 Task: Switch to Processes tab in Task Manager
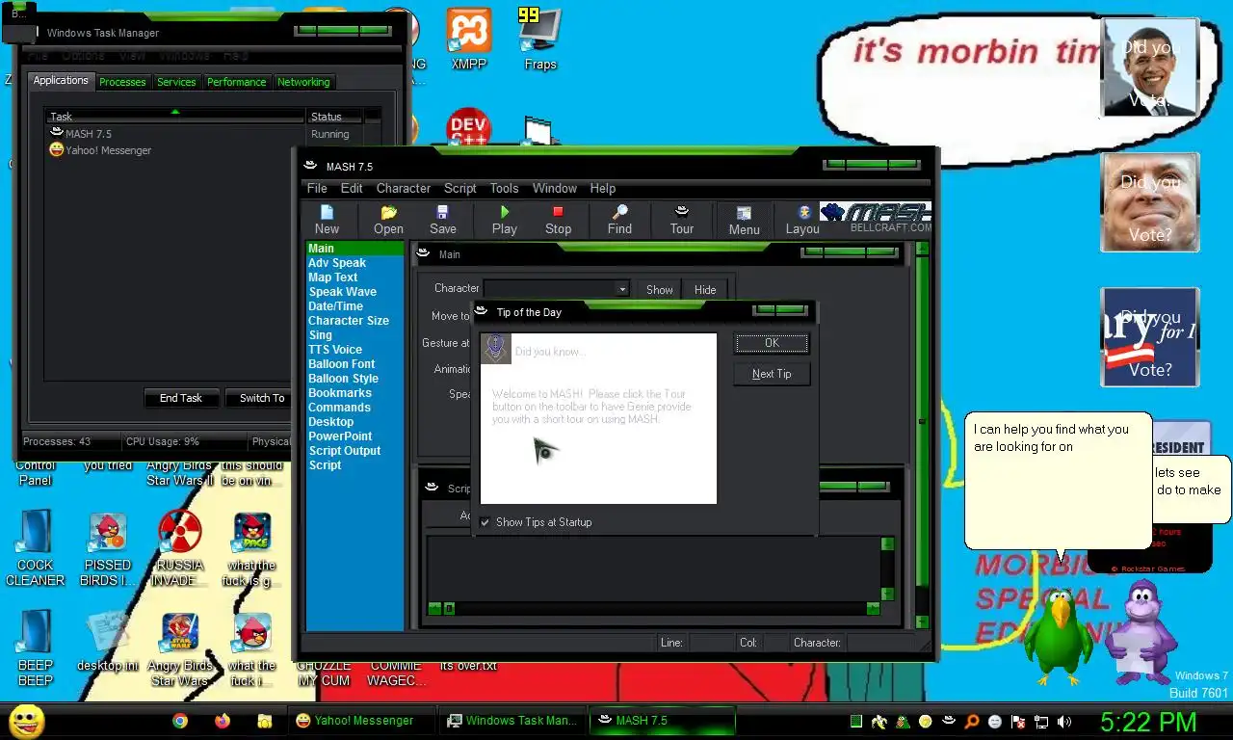point(122,82)
